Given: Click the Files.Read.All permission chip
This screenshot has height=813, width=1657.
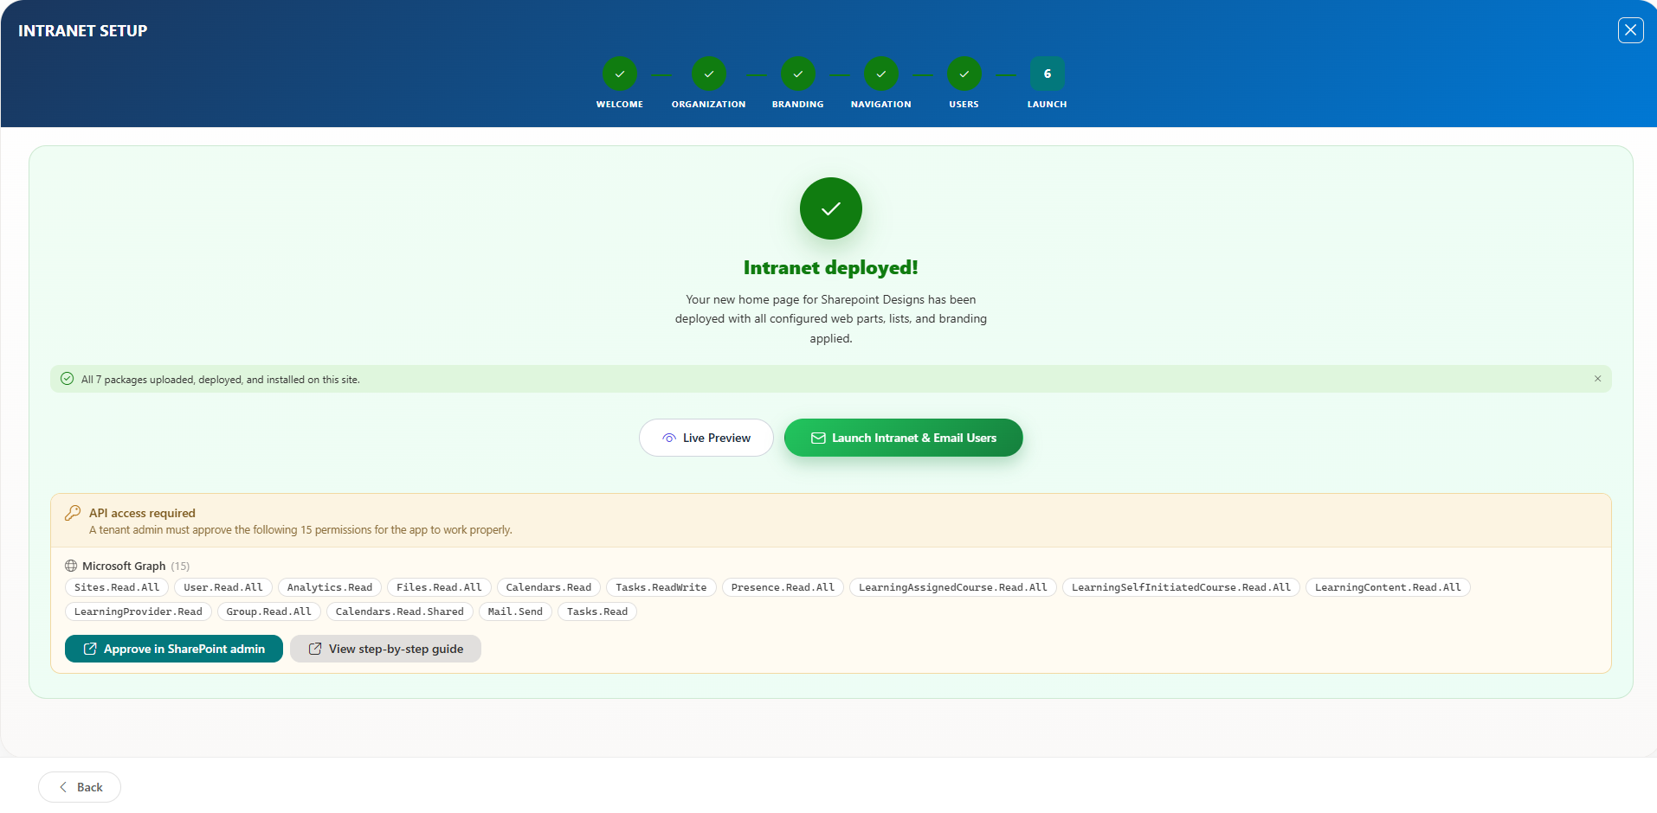Looking at the screenshot, I should 439,587.
